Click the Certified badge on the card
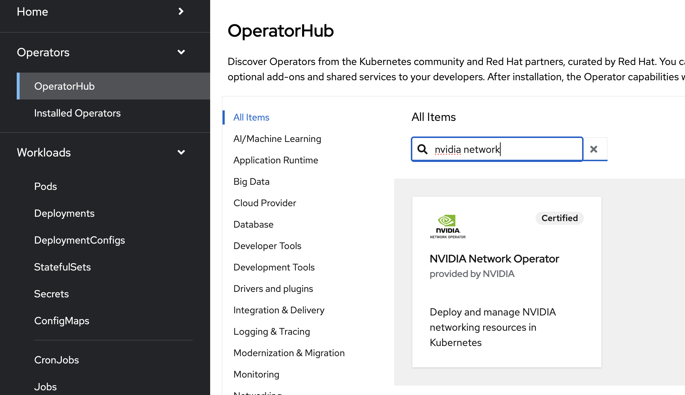Viewport: 685px width, 395px height. 559,218
